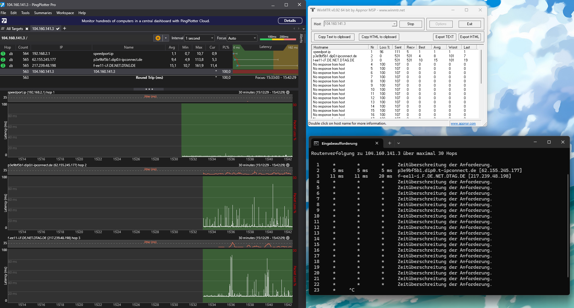Image resolution: width=574 pixels, height=308 pixels.
Task: Select the speedport.ip row in WinMTR
Action: pyautogui.click(x=395, y=52)
